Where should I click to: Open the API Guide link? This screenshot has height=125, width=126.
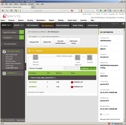click(x=9, y=59)
